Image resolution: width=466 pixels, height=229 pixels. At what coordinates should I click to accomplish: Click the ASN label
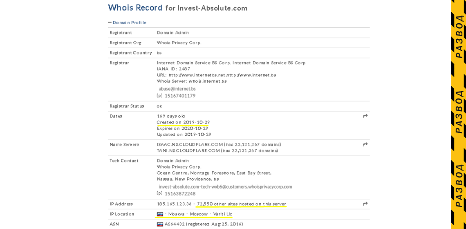114,224
